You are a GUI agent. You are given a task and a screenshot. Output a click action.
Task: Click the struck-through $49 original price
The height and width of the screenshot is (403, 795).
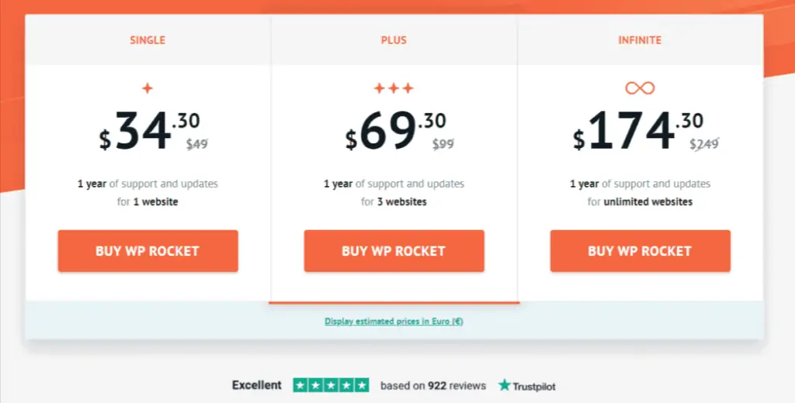click(x=196, y=144)
